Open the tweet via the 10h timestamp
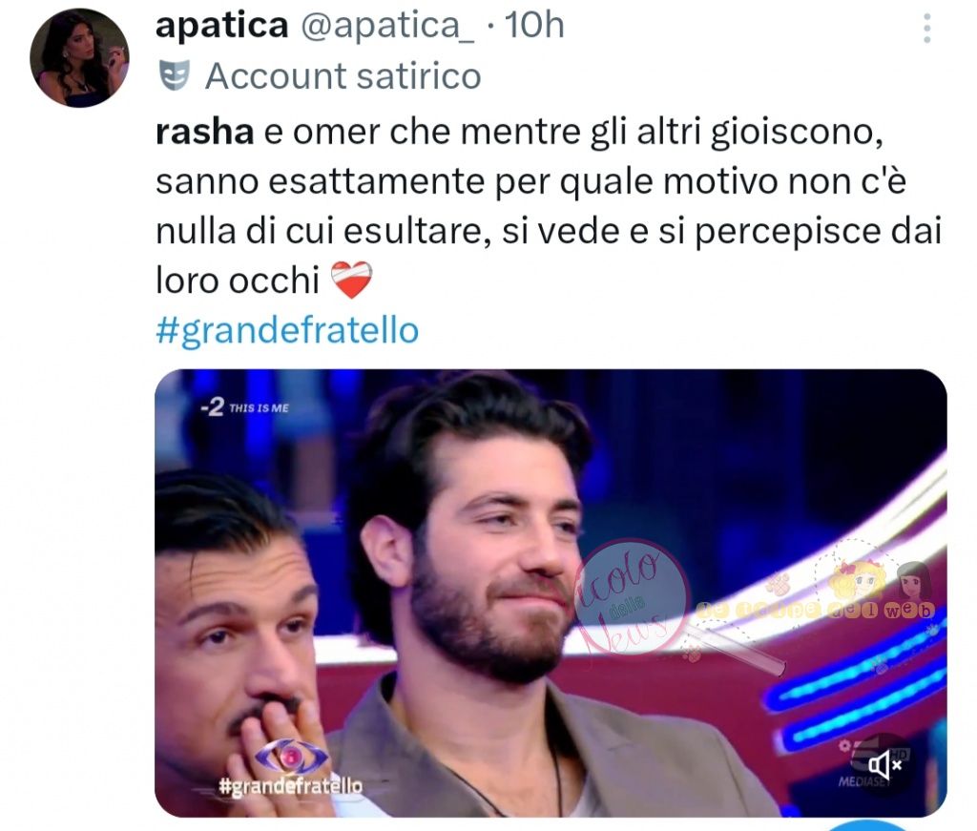 coord(534,26)
